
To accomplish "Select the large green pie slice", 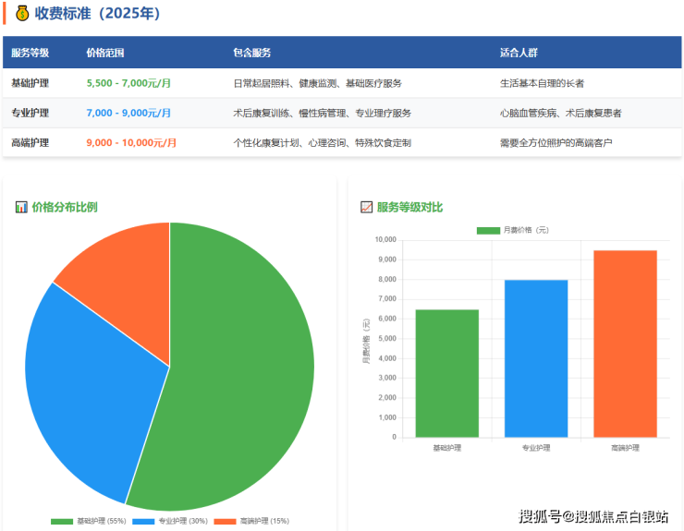I will [240, 388].
